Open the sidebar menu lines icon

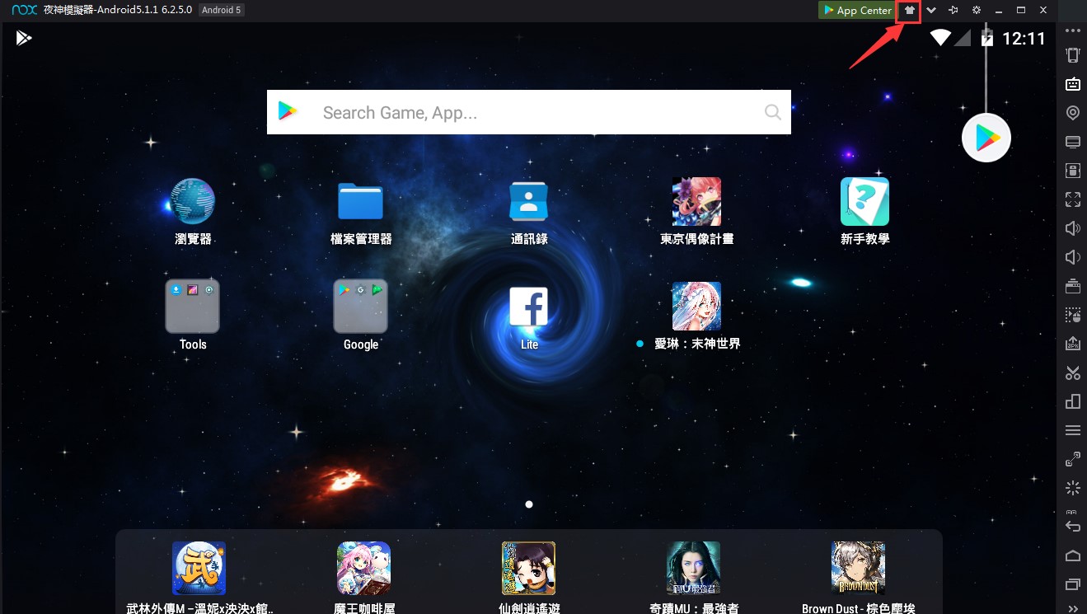pos(1073,430)
